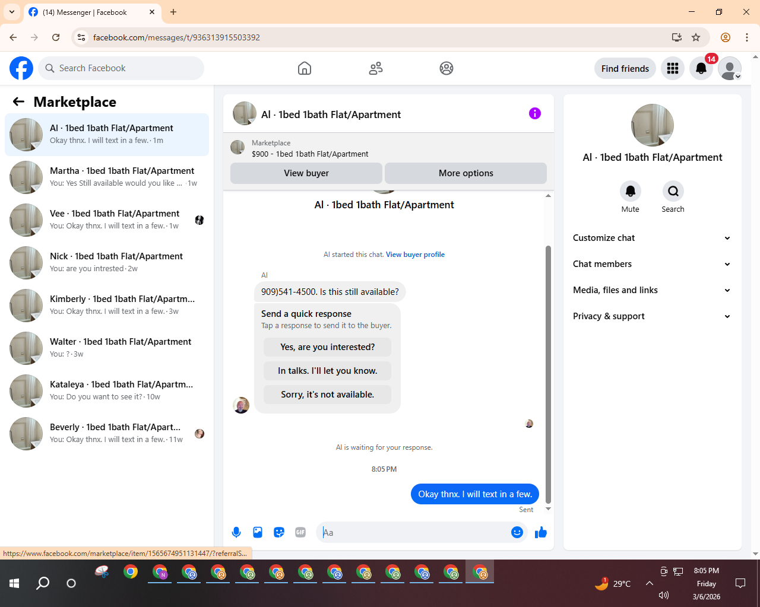Choose a GIF from the composer

(x=300, y=532)
